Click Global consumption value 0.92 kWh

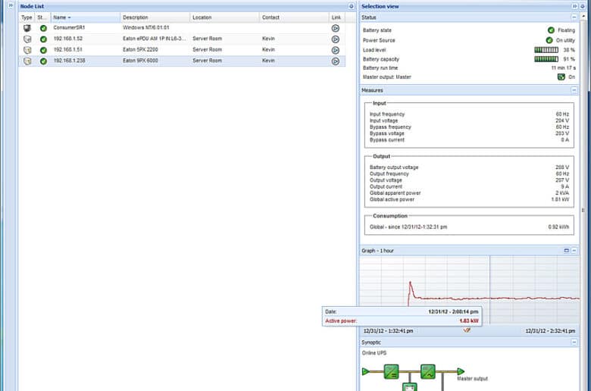(x=558, y=227)
